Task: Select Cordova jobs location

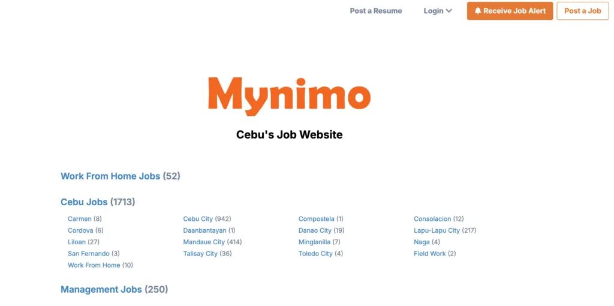Action: 80,230
